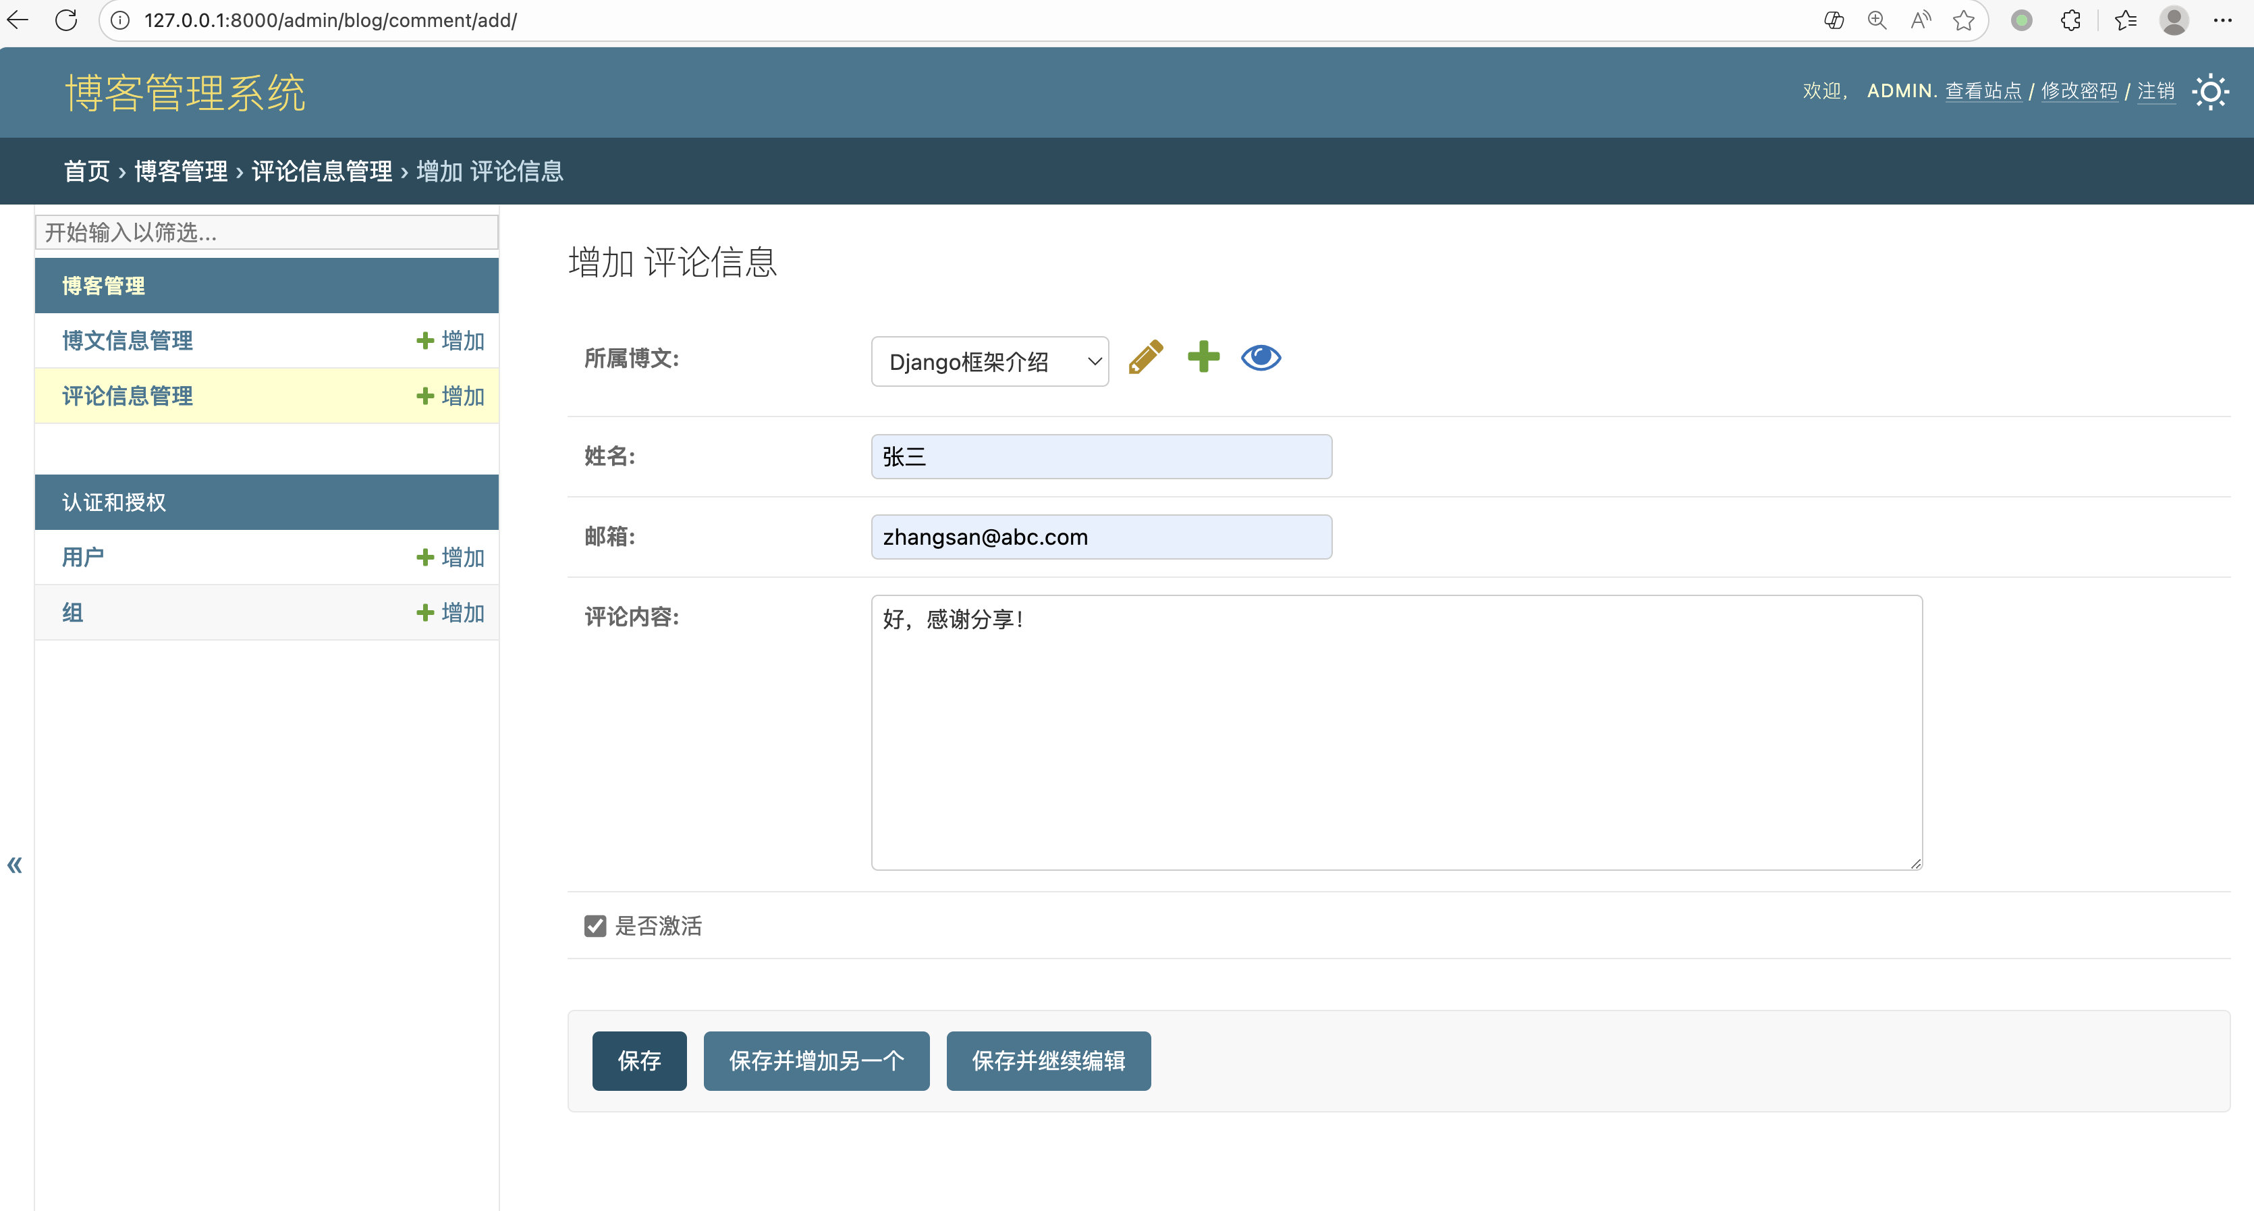Focus the sidebar filter input 开始输入以筛选
The image size is (2254, 1211).
tap(267, 232)
